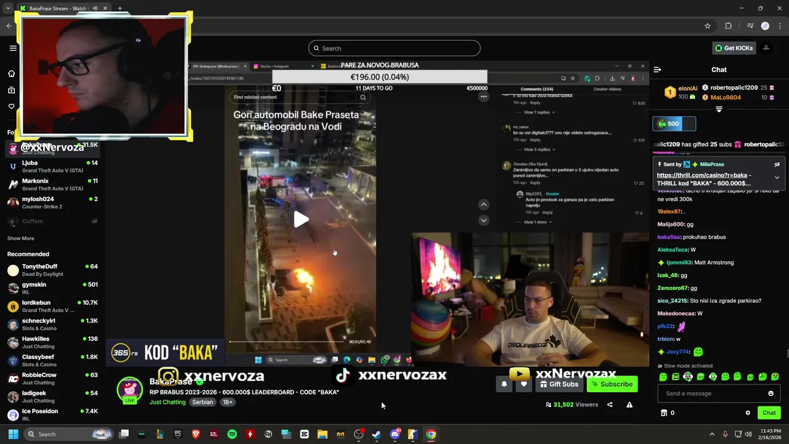Click tjommi93 username in chat
Image resolution: width=789 pixels, height=444 pixels.
(679, 263)
